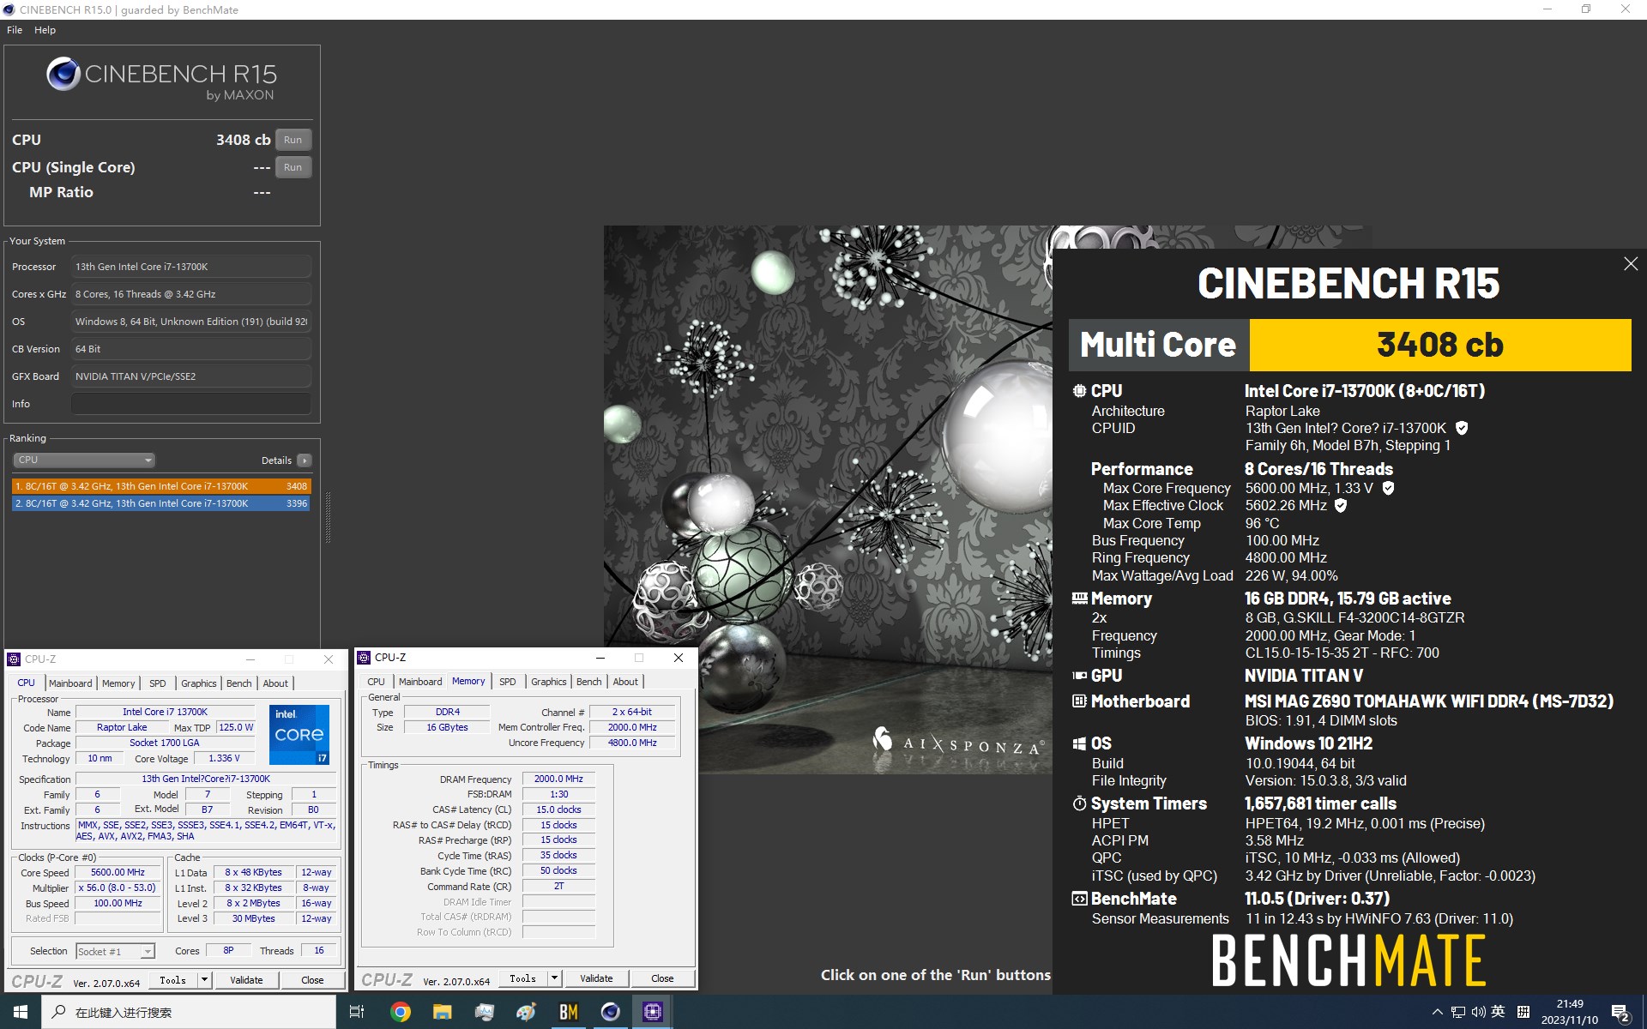The width and height of the screenshot is (1647, 1029).
Task: Open the system monitor taskbar icon
Action: pos(485,1012)
